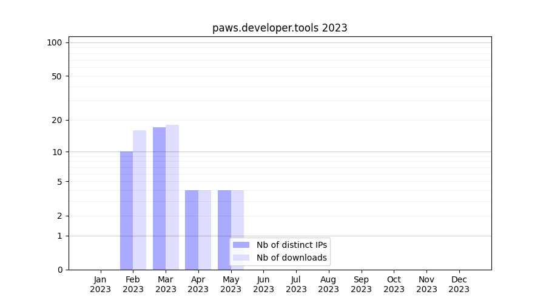This screenshot has width=546, height=303.
Task: Click the 'Nb of downloads' legend color swatch
Action: pyautogui.click(x=241, y=258)
